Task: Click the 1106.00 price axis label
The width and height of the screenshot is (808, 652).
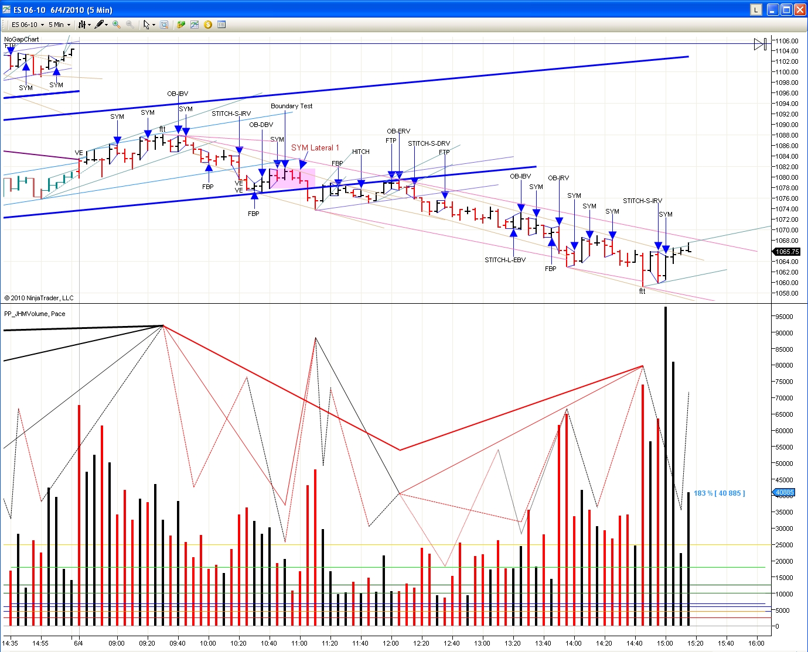Action: pyautogui.click(x=787, y=41)
